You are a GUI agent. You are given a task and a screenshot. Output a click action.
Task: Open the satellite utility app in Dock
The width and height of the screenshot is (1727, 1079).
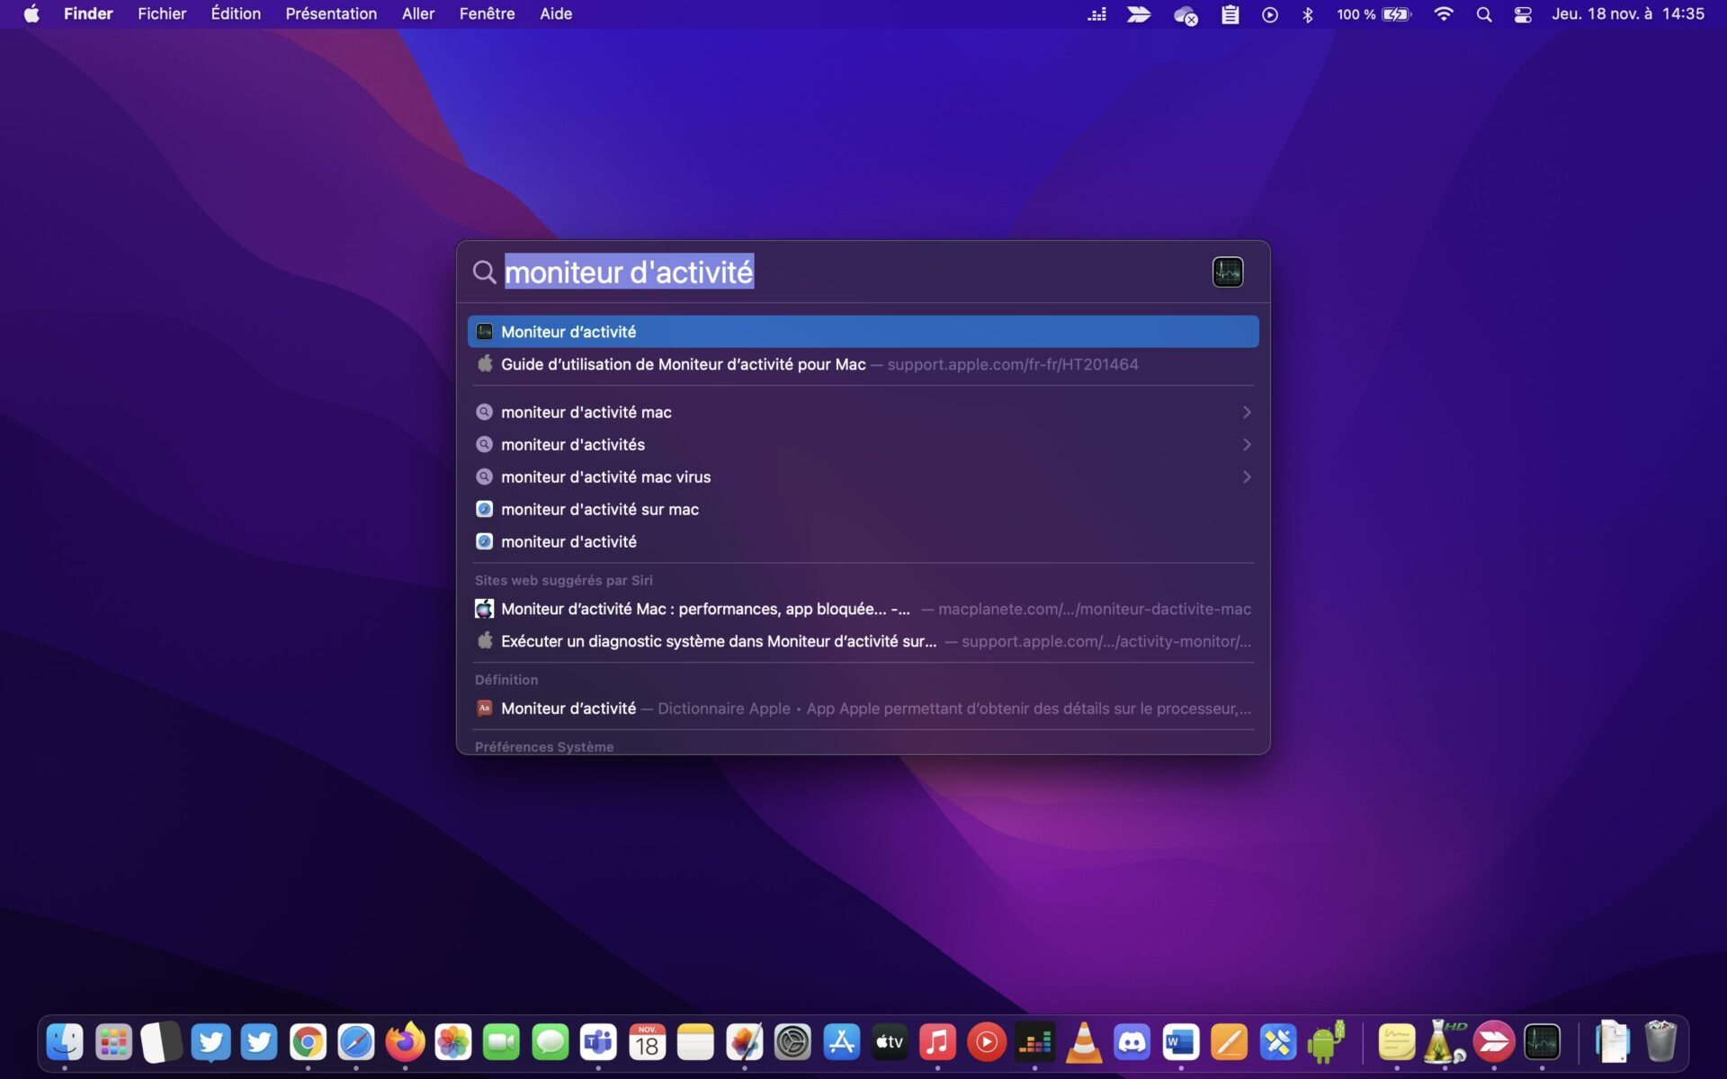(x=1278, y=1042)
